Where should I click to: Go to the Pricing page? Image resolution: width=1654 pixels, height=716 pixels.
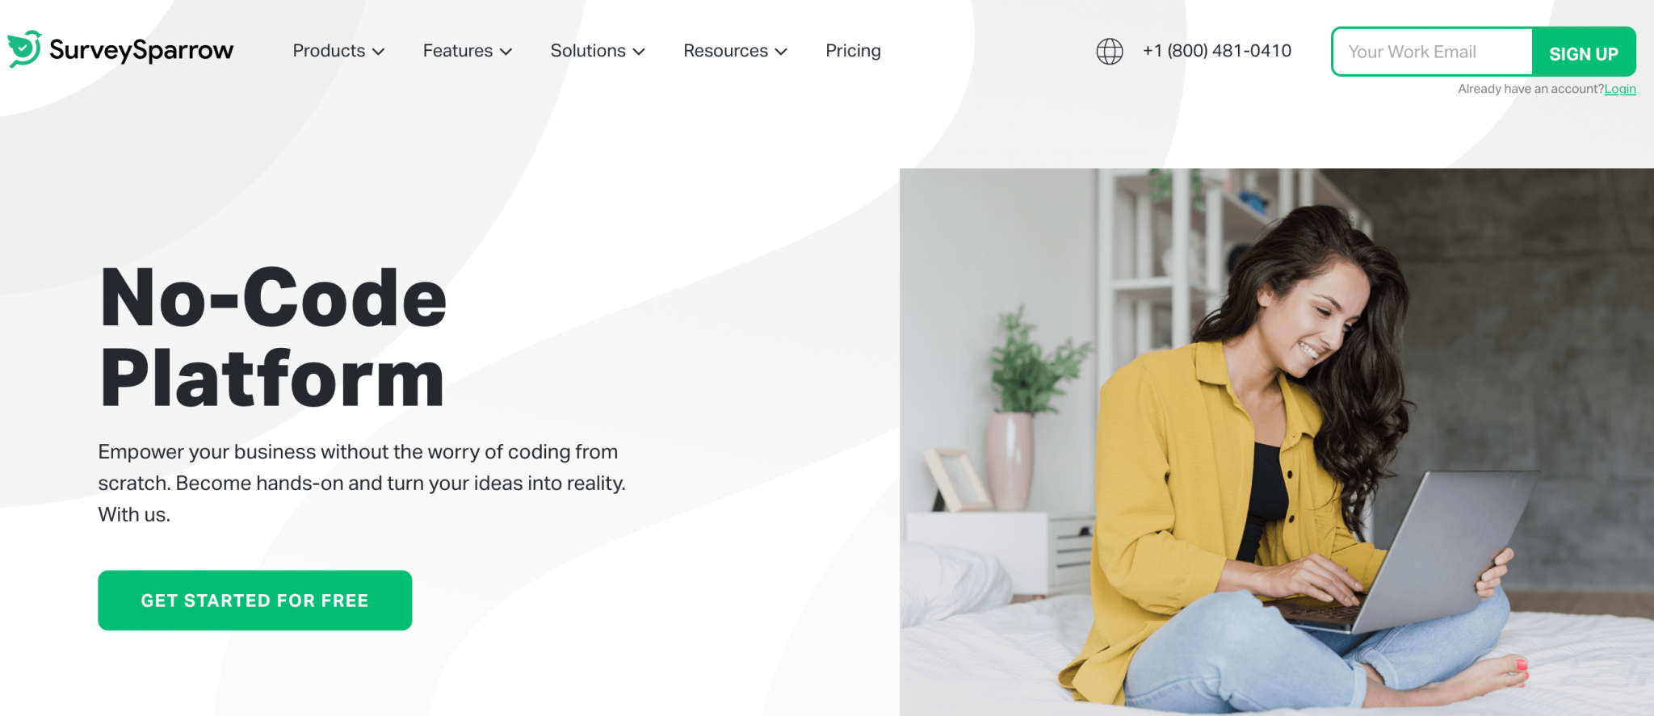[853, 51]
